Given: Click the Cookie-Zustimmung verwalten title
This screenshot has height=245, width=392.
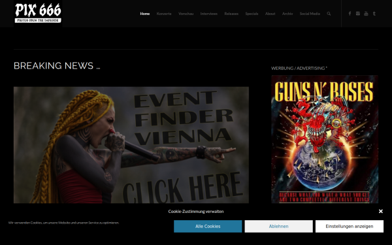Looking at the screenshot, I should (x=196, y=211).
